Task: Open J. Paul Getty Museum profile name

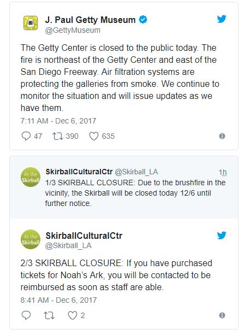Action: coord(90,20)
